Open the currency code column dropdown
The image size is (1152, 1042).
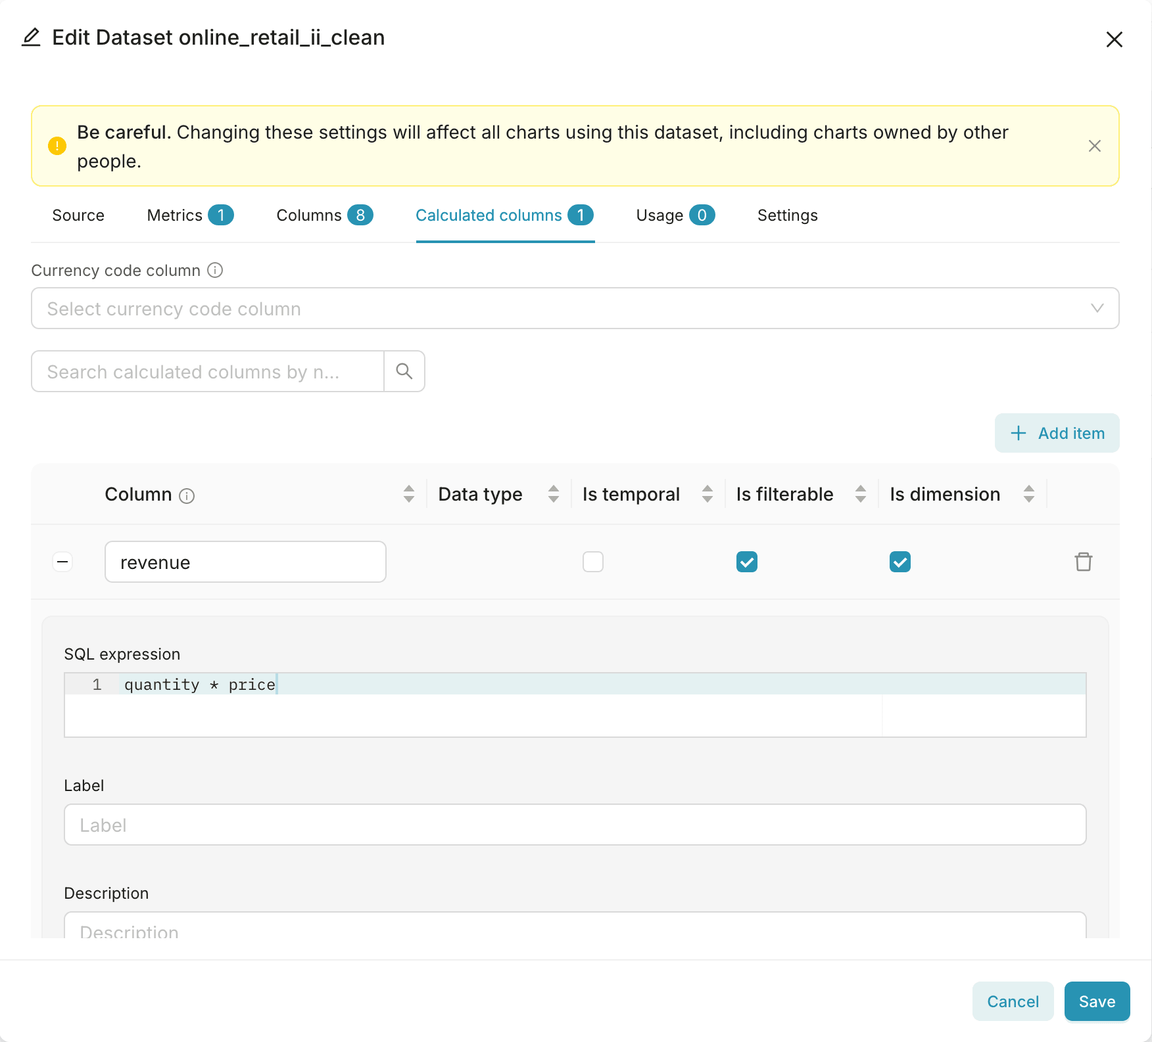(575, 308)
